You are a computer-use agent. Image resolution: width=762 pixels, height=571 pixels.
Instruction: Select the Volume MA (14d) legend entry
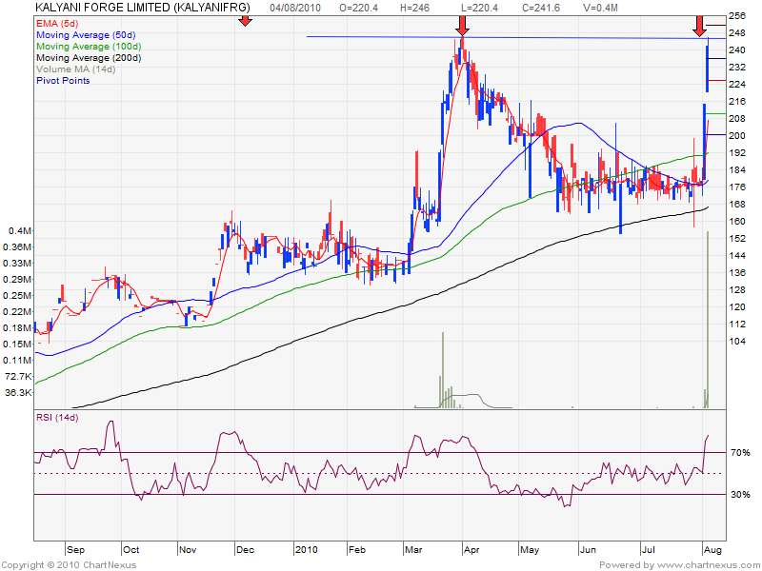(x=76, y=69)
